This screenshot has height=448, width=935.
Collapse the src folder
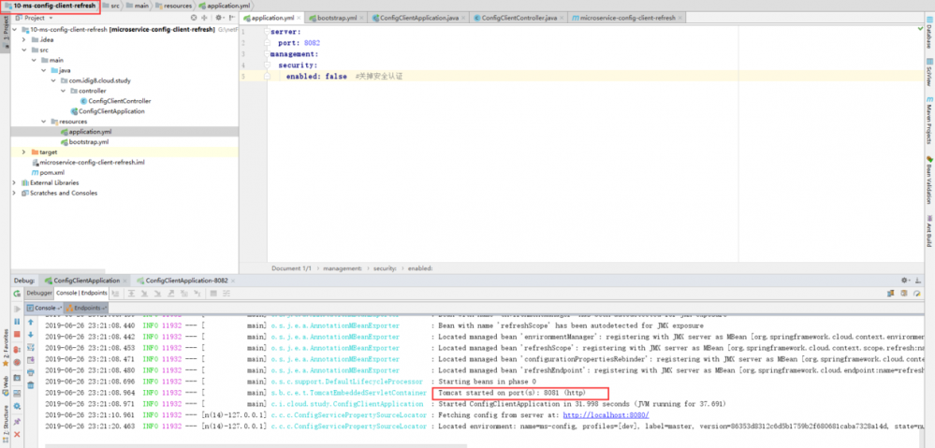click(24, 51)
